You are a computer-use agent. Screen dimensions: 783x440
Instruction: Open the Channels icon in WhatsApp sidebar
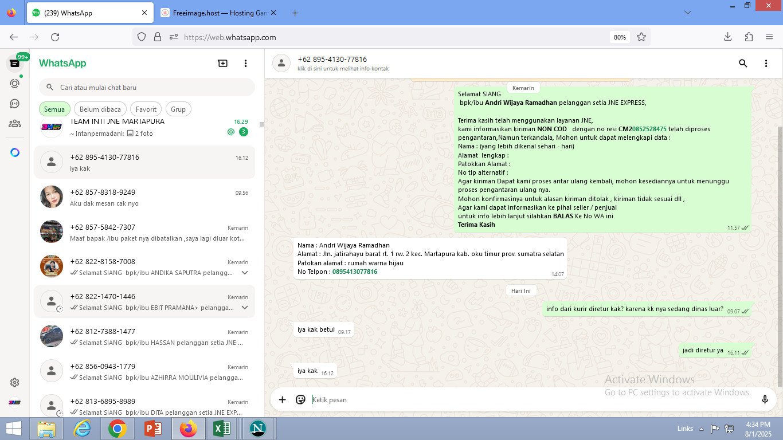(x=15, y=103)
